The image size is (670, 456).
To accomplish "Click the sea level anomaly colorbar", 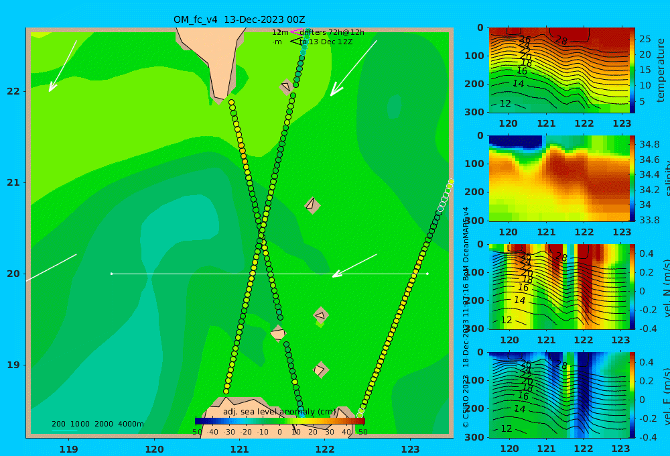I will [x=280, y=421].
